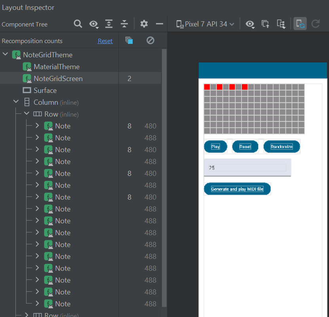Collapse the Column (inline) node
Screen dimensions: 329x317
pos(16,102)
